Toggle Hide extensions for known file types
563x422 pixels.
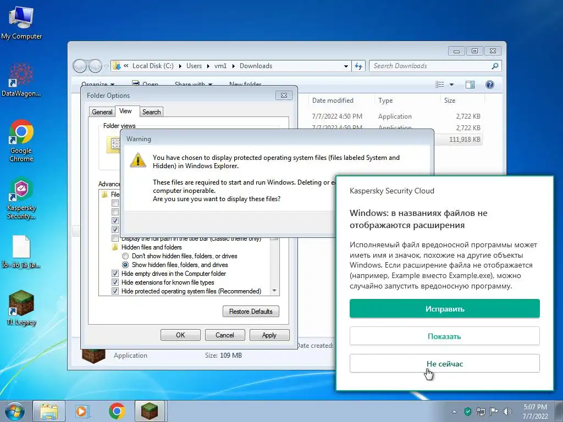tap(115, 282)
